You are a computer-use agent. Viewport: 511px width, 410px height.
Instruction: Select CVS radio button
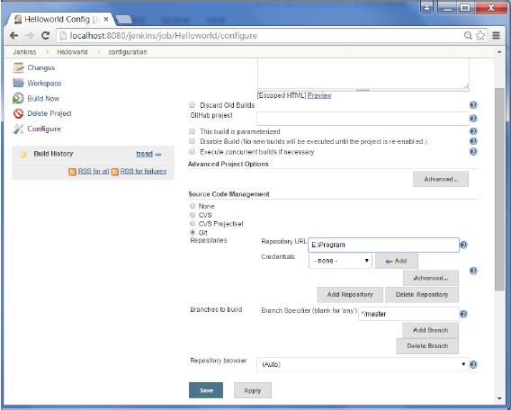tap(193, 215)
